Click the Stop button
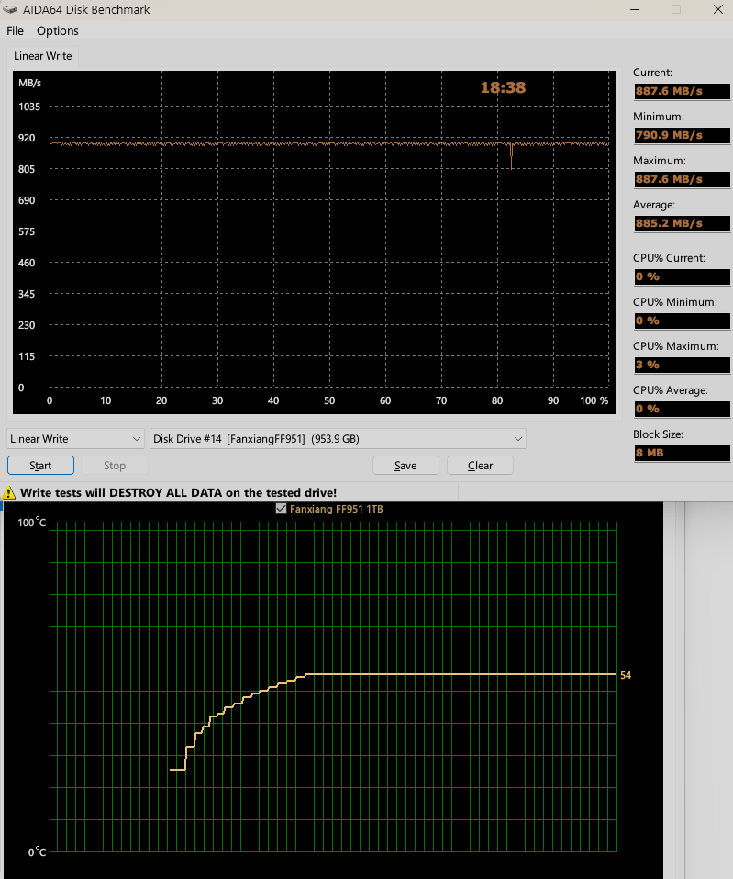733x879 pixels. pos(115,466)
